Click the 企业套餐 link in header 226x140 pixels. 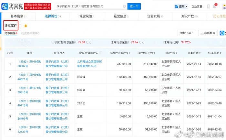pos(198,6)
